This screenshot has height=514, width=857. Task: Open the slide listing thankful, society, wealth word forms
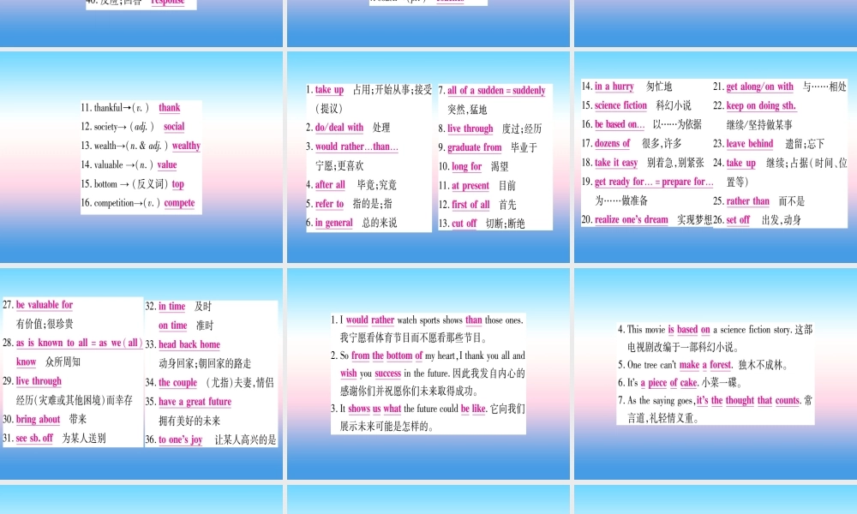coord(141,157)
